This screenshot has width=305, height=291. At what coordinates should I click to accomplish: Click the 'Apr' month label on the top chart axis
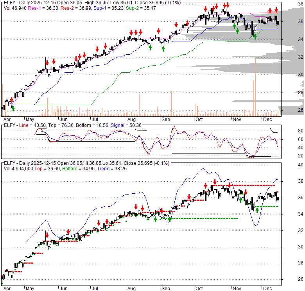point(7,119)
